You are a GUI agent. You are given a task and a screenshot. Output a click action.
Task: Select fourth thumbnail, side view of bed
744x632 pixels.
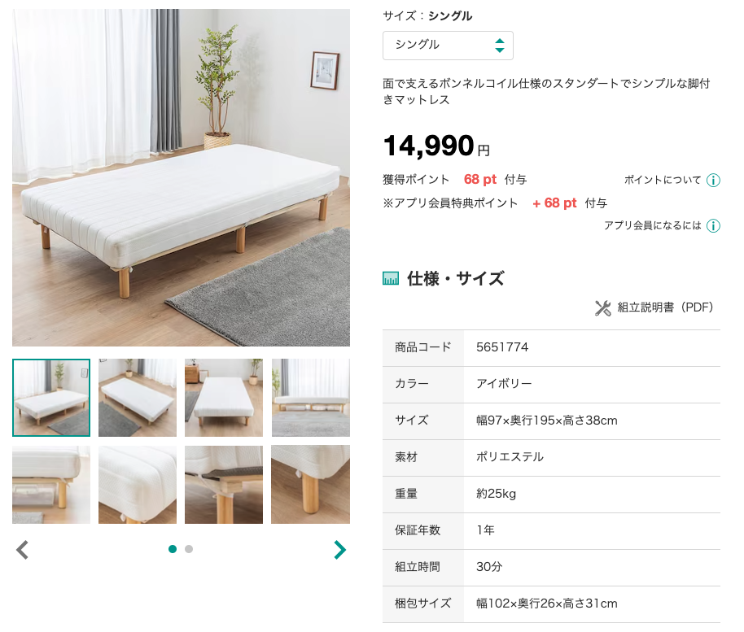[311, 398]
